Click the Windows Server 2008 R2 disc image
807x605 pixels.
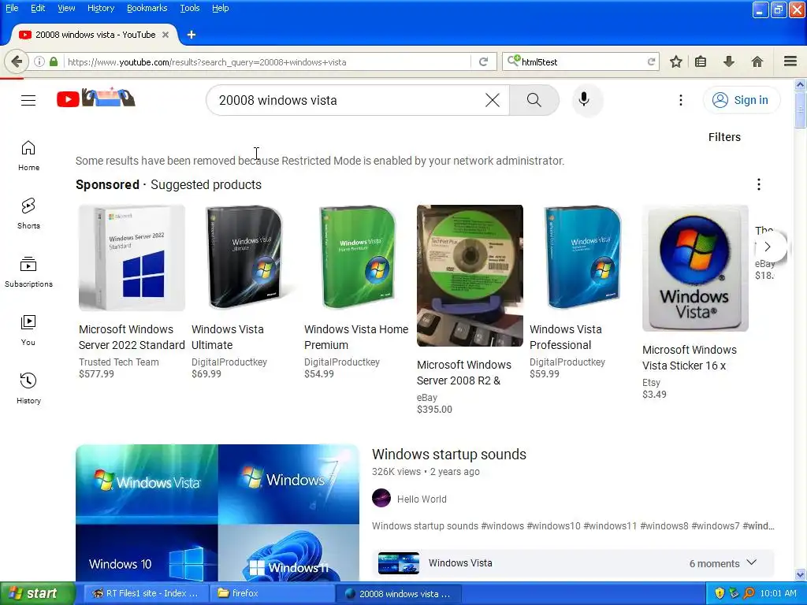470,275
